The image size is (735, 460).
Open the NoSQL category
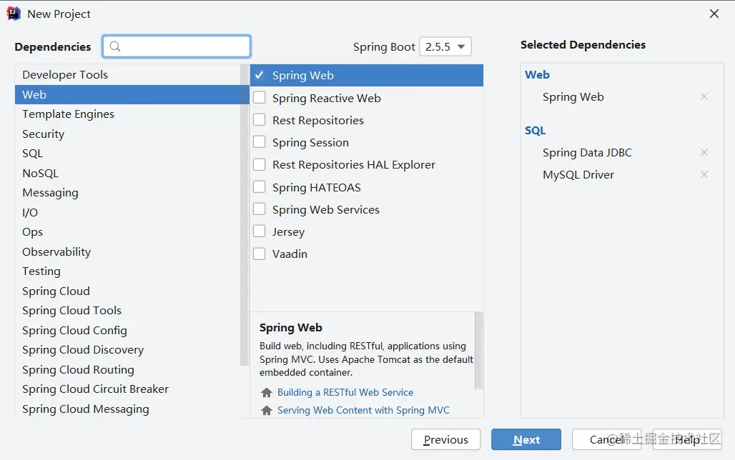(x=127, y=174)
